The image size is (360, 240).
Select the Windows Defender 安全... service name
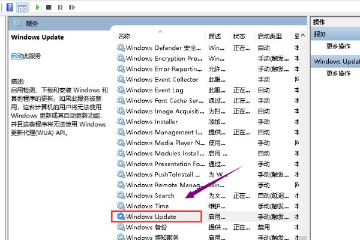point(163,48)
